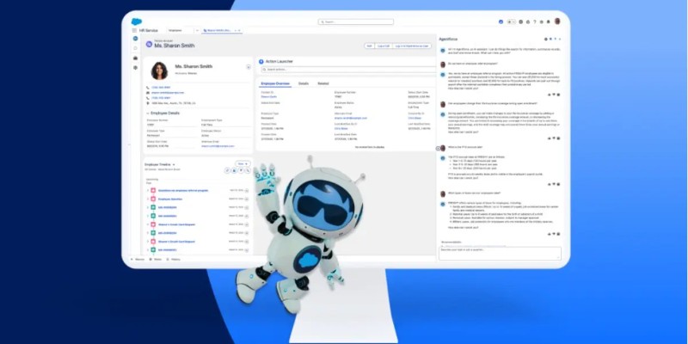Expand the employee referral program timeline row
Screen dimensions: 688x344
point(148,190)
